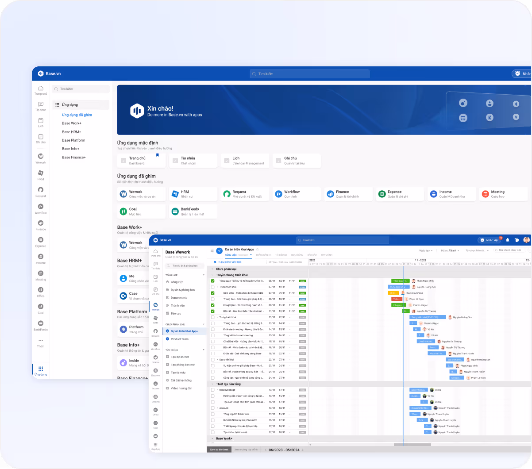Open Ghi chú icon in back window sidebar
The image size is (532, 469).
click(41, 137)
